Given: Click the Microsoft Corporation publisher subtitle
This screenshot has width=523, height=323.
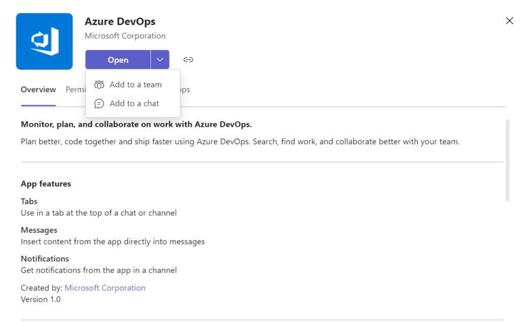Looking at the screenshot, I should click(x=125, y=36).
